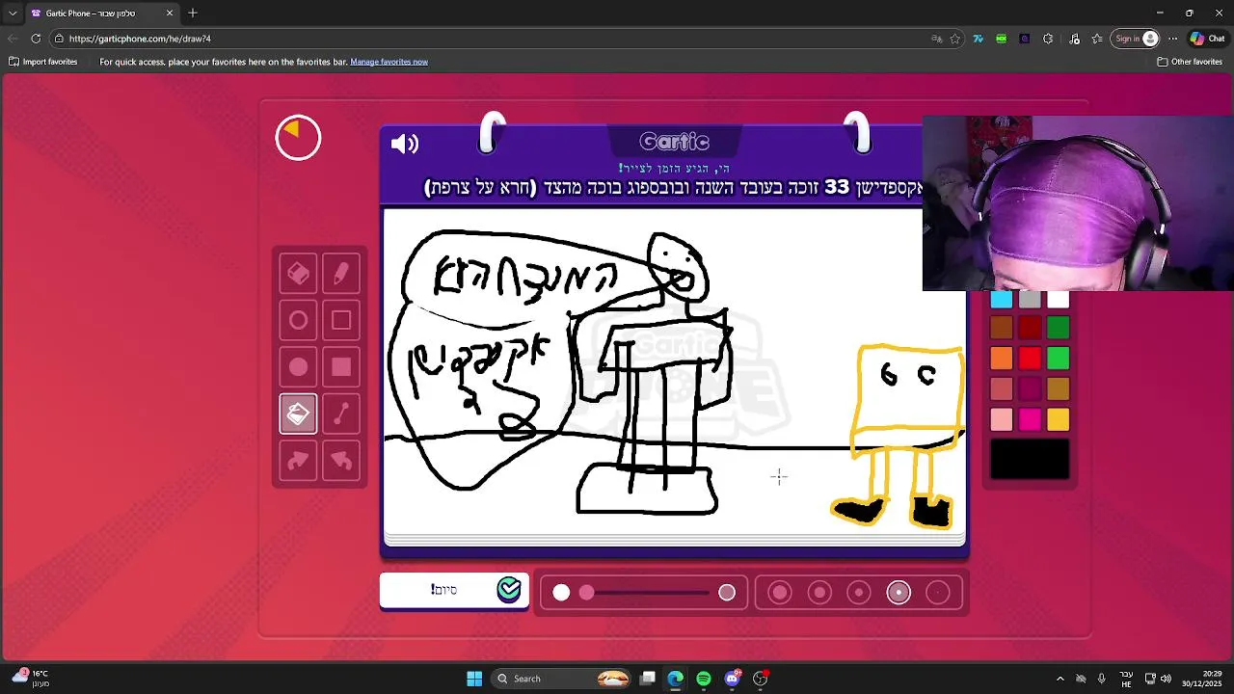Close the Gartic Phone tab
The width and height of the screenshot is (1234, 694).
[x=170, y=13]
